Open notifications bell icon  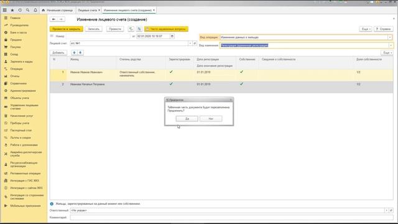(x=35, y=10)
